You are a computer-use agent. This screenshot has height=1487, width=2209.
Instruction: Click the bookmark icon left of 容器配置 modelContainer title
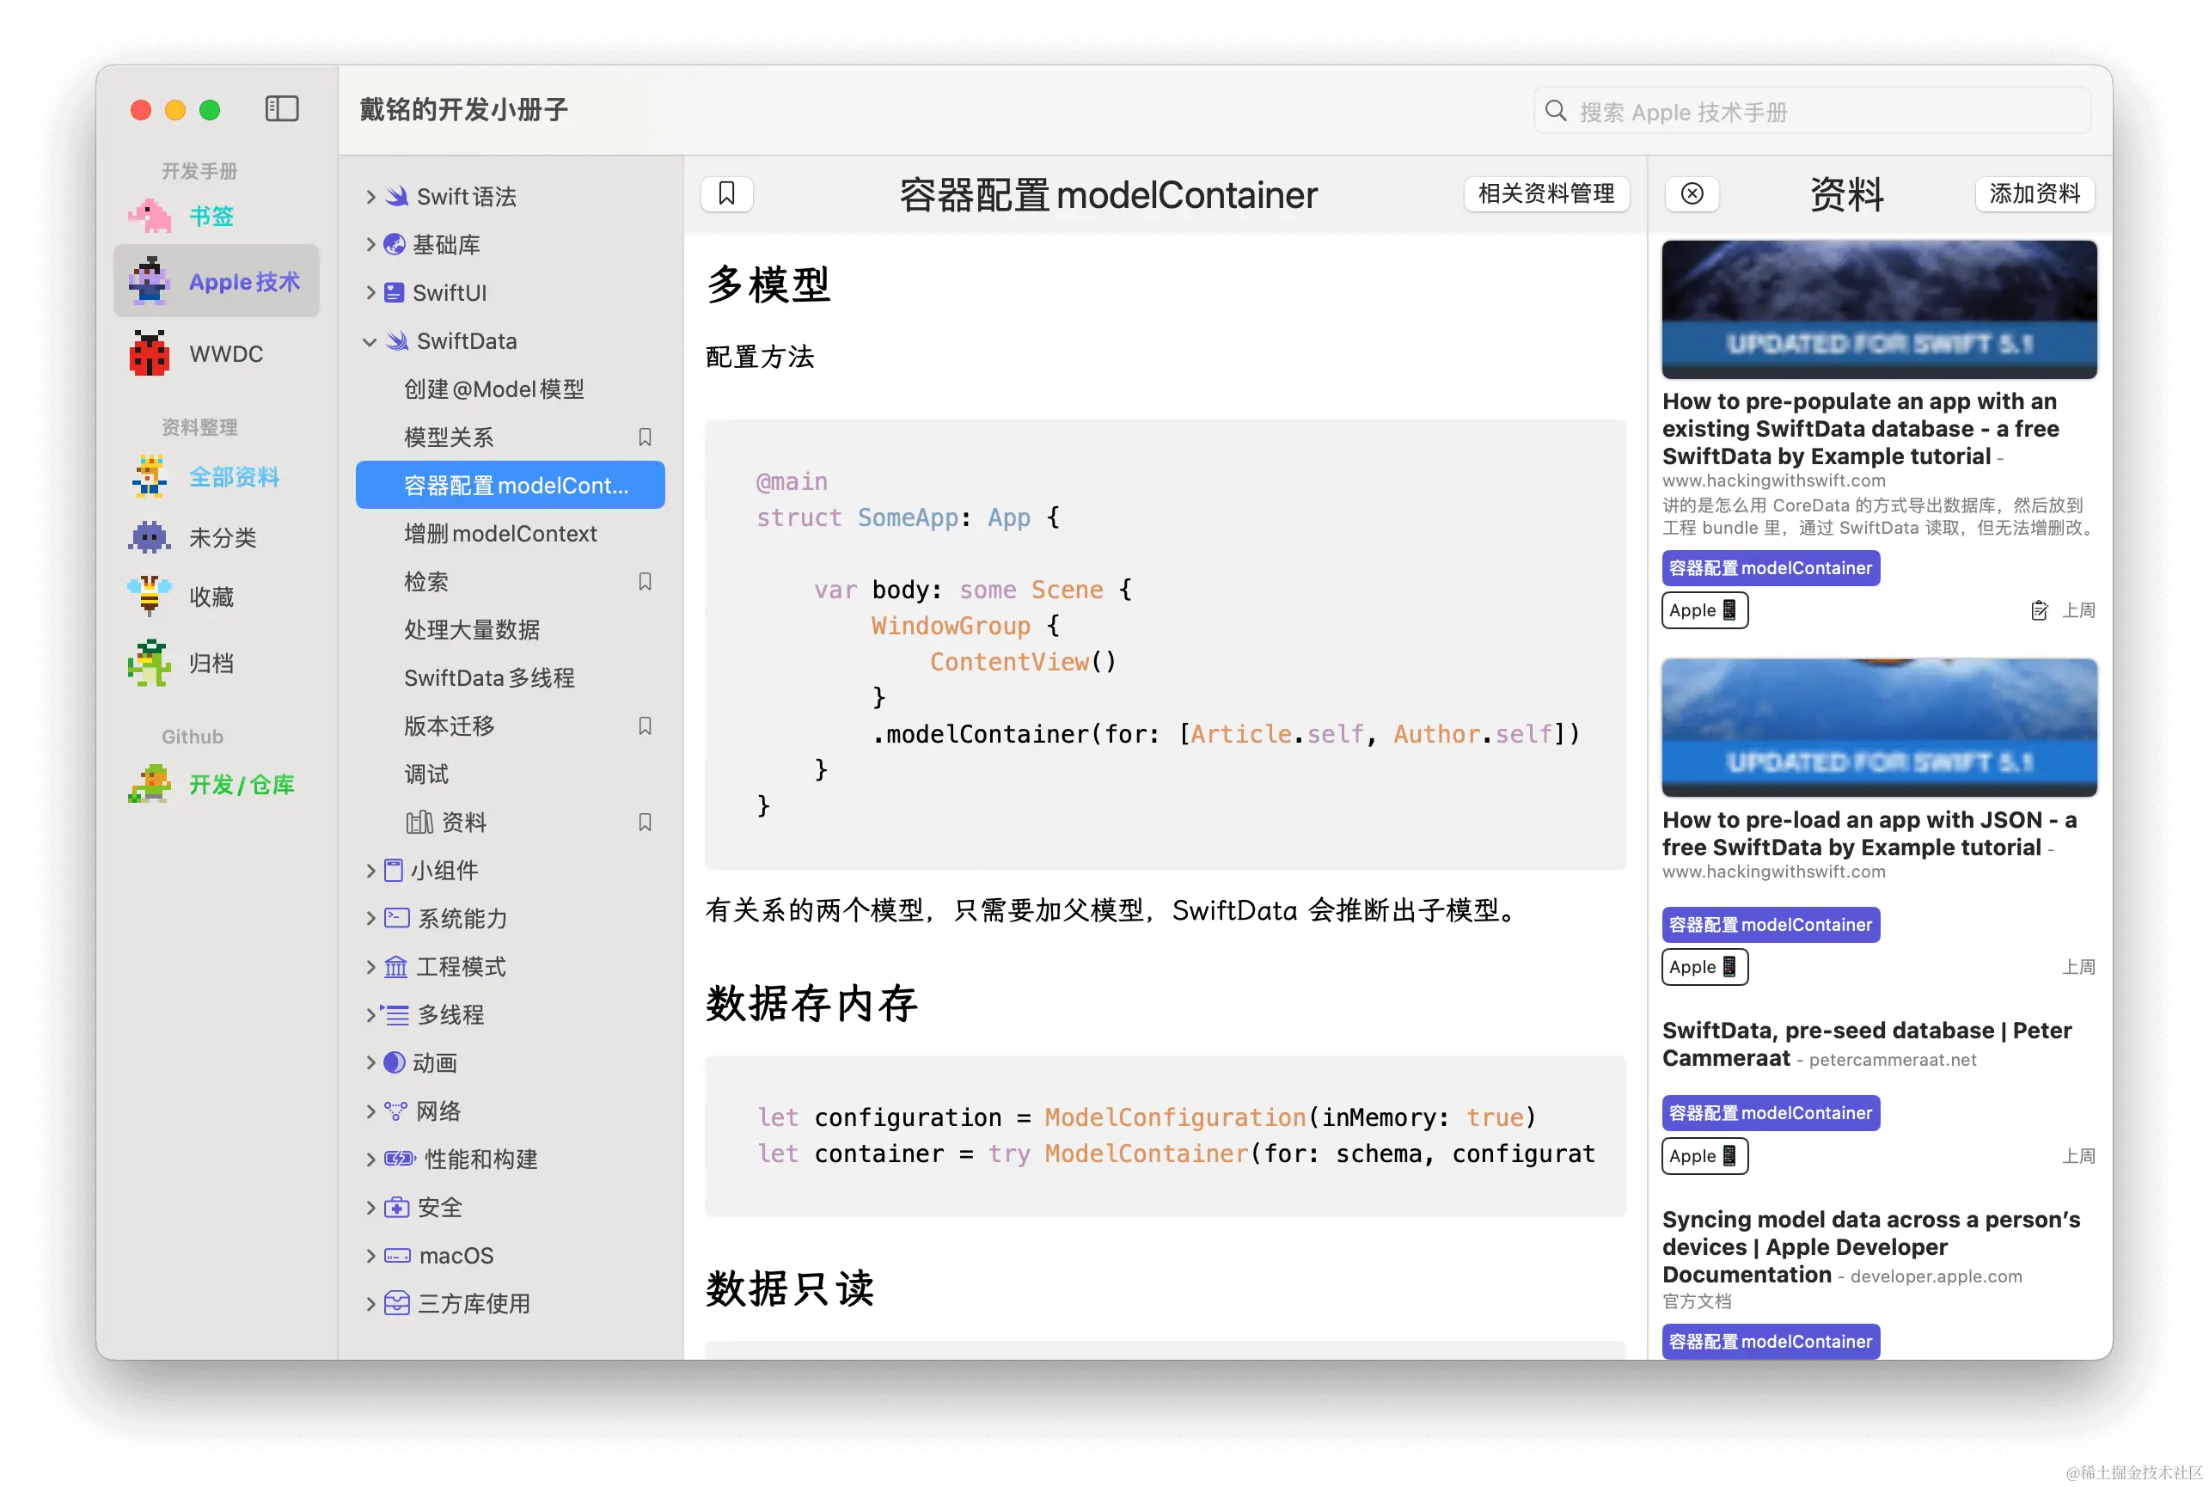tap(726, 193)
